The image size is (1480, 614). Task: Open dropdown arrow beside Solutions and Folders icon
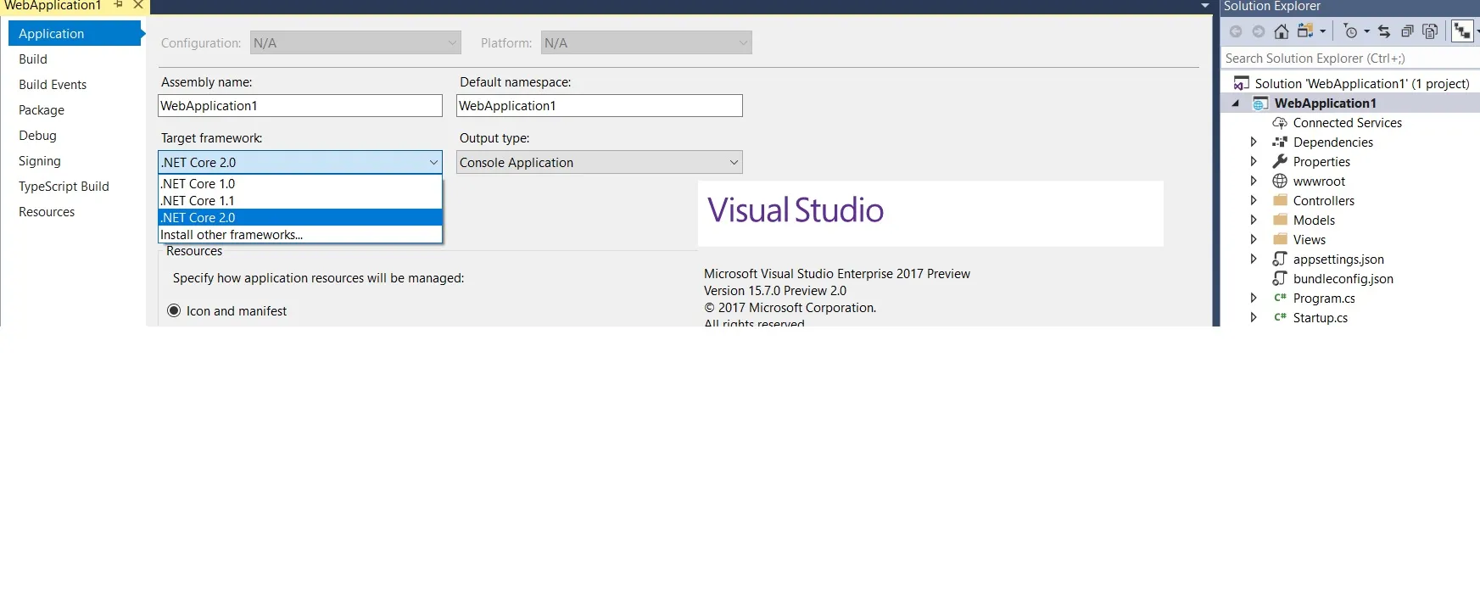1322,31
